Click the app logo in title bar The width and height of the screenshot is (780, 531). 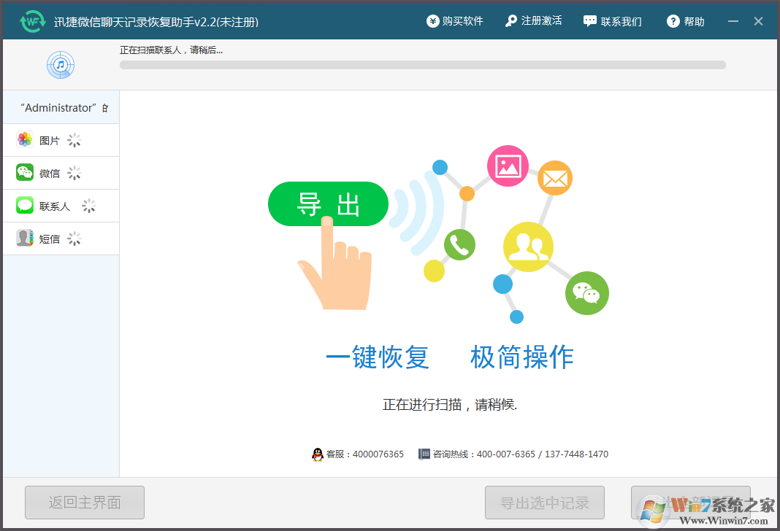point(33,20)
